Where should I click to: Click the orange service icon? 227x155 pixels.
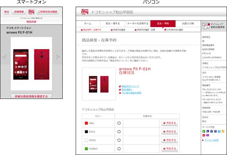[x=223, y=131]
